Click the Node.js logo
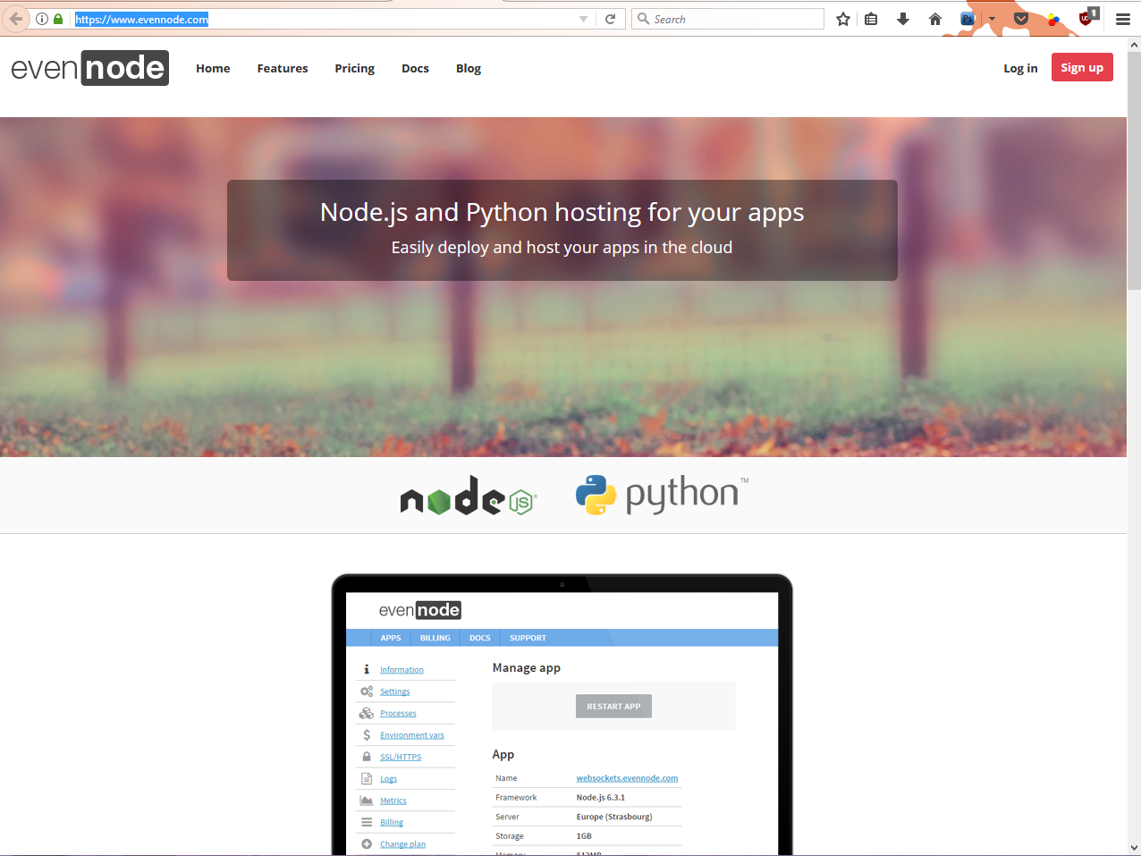 (x=468, y=496)
